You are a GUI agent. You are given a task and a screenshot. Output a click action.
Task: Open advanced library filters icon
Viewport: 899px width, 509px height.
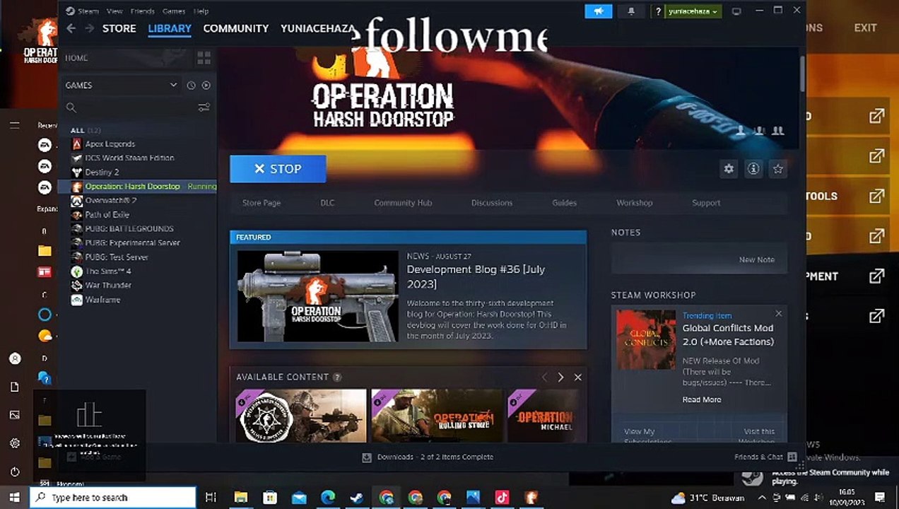[x=204, y=107]
